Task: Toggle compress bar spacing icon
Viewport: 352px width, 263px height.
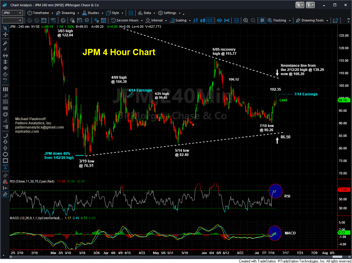Action: (x=220, y=20)
